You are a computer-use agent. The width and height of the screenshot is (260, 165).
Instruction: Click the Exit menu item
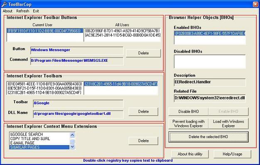click(x=36, y=11)
